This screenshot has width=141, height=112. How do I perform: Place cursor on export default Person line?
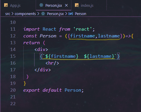(x=53, y=90)
